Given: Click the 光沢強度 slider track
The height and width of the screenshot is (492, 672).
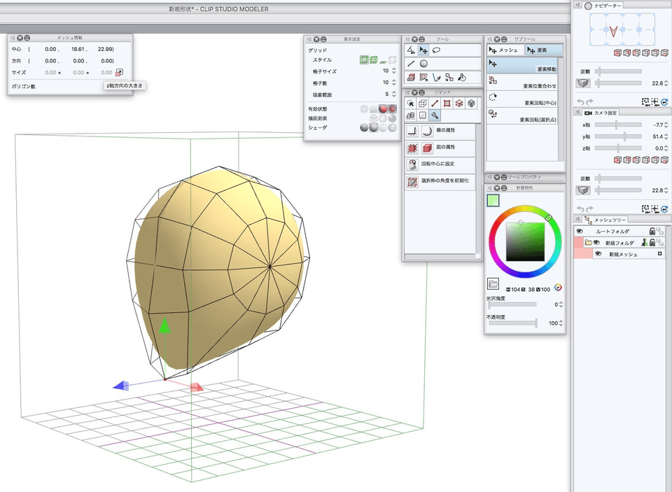Looking at the screenshot, I should (512, 304).
